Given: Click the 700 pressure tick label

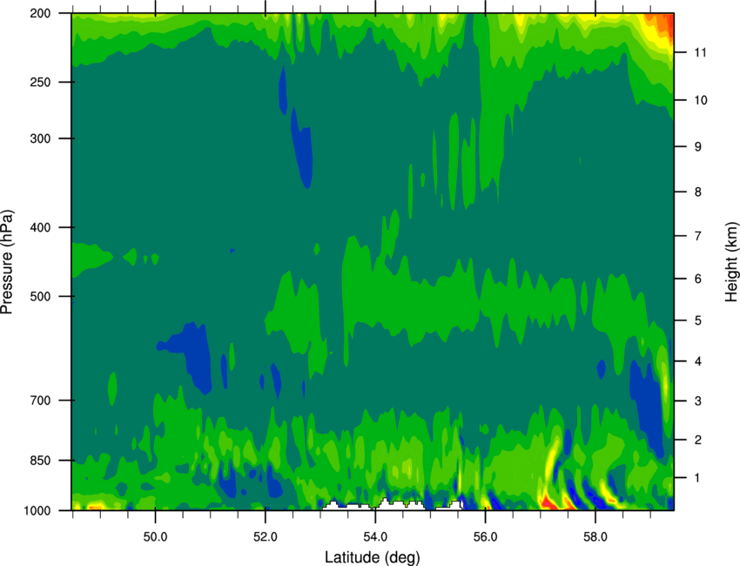Looking at the screenshot, I should tap(40, 401).
